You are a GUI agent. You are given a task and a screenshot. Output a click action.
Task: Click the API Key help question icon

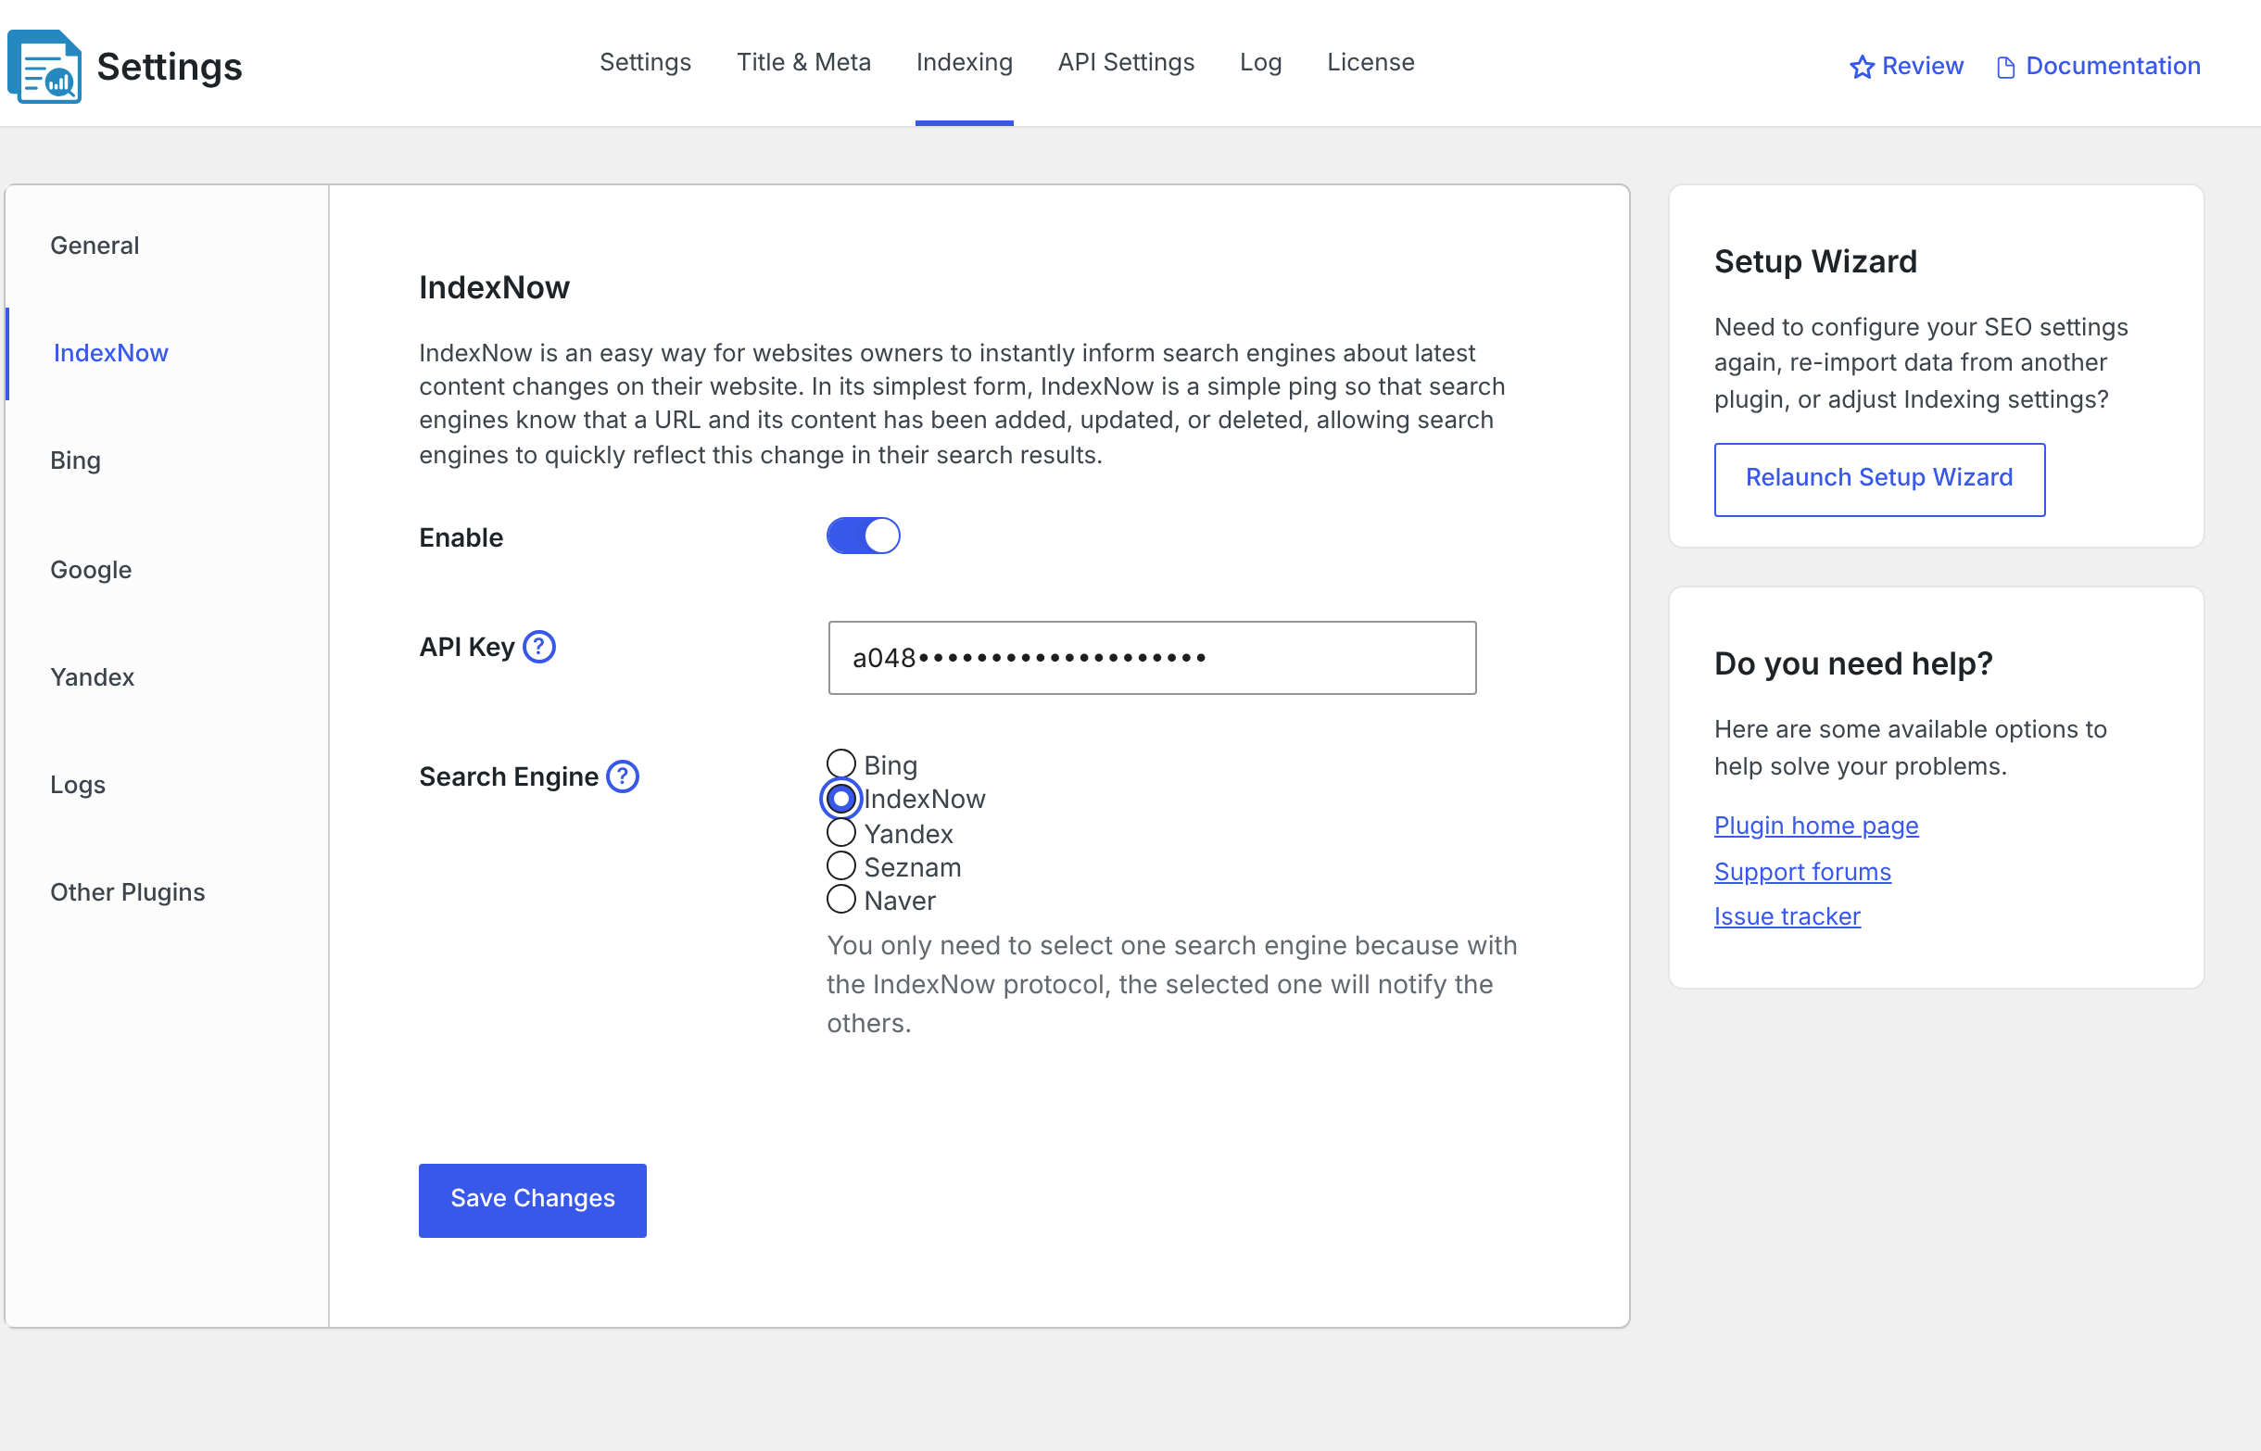(x=539, y=647)
